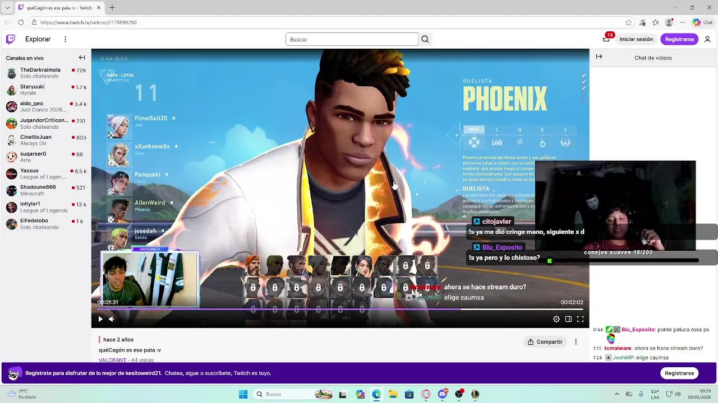Open Discord from taskbar
The height and width of the screenshot is (403, 718).
tap(443, 394)
